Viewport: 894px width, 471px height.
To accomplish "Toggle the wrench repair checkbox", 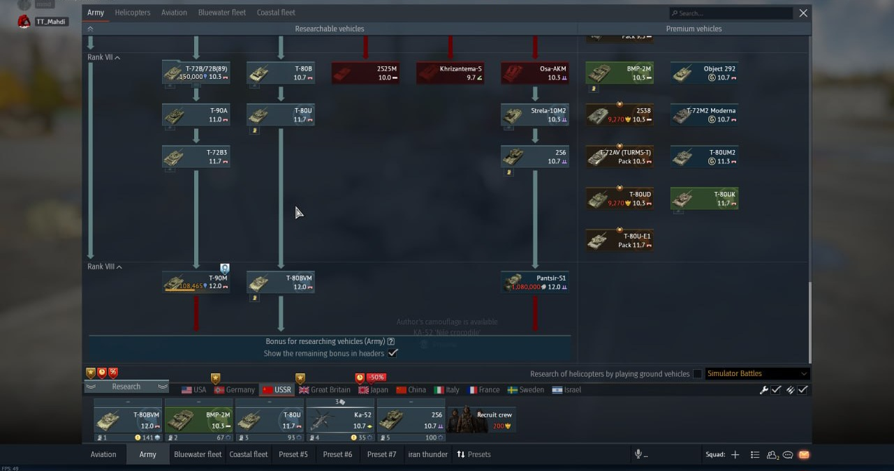I will 776,390.
